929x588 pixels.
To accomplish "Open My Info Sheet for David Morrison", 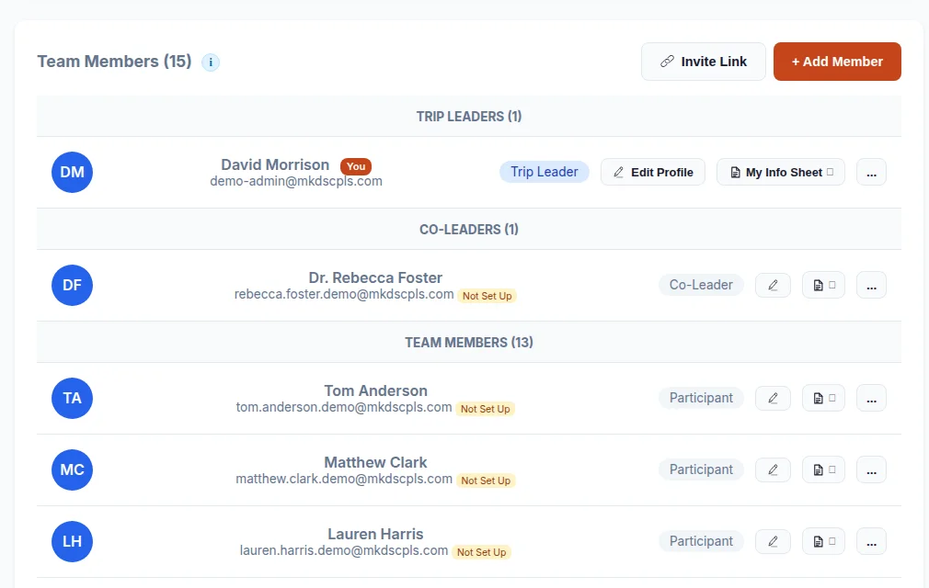I will click(x=781, y=172).
